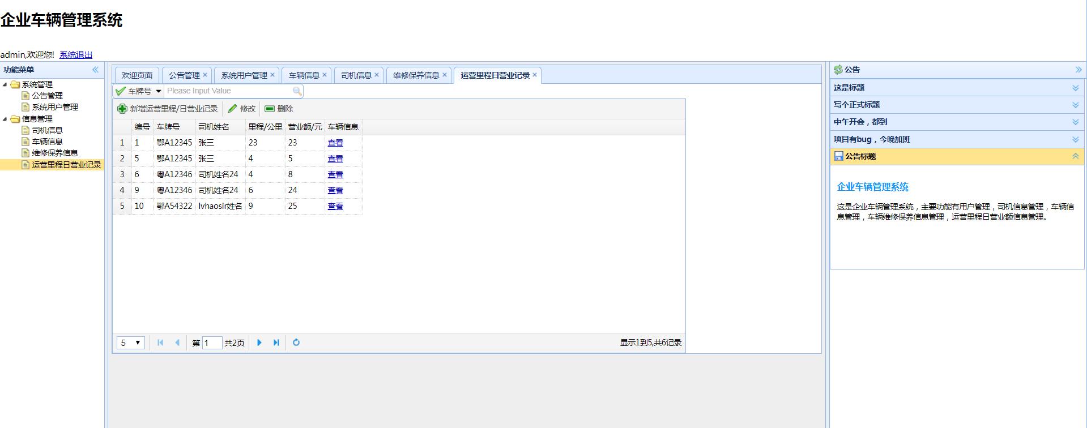The image size is (1087, 428).
Task: Close the 维修保养信息 tab
Action: [x=445, y=75]
